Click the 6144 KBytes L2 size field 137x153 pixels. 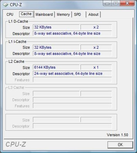[x=56, y=67]
